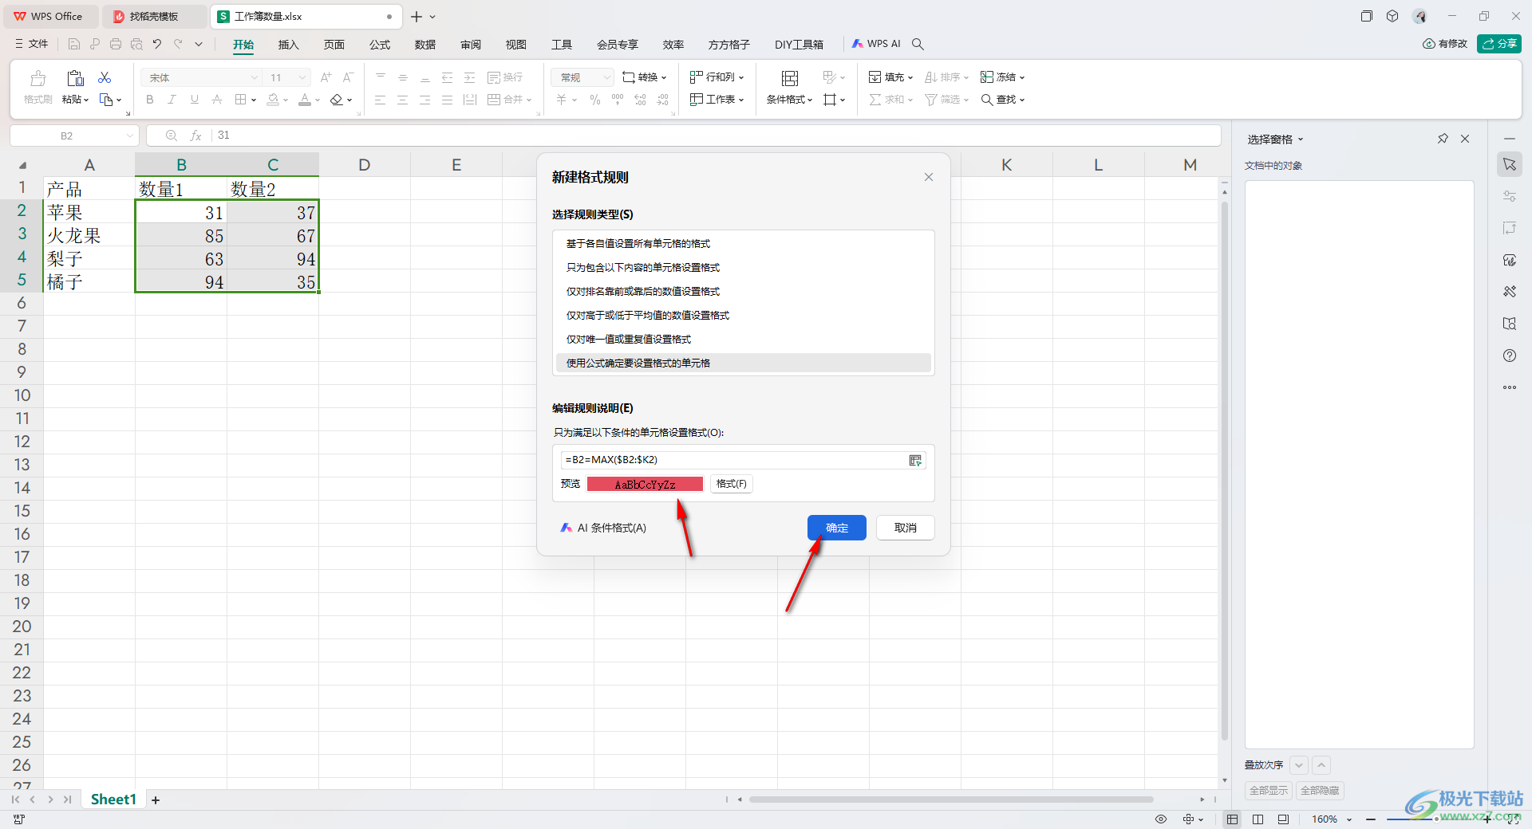Click the Save icon in quick toolbar
This screenshot has height=829, width=1532.
pos(73,44)
